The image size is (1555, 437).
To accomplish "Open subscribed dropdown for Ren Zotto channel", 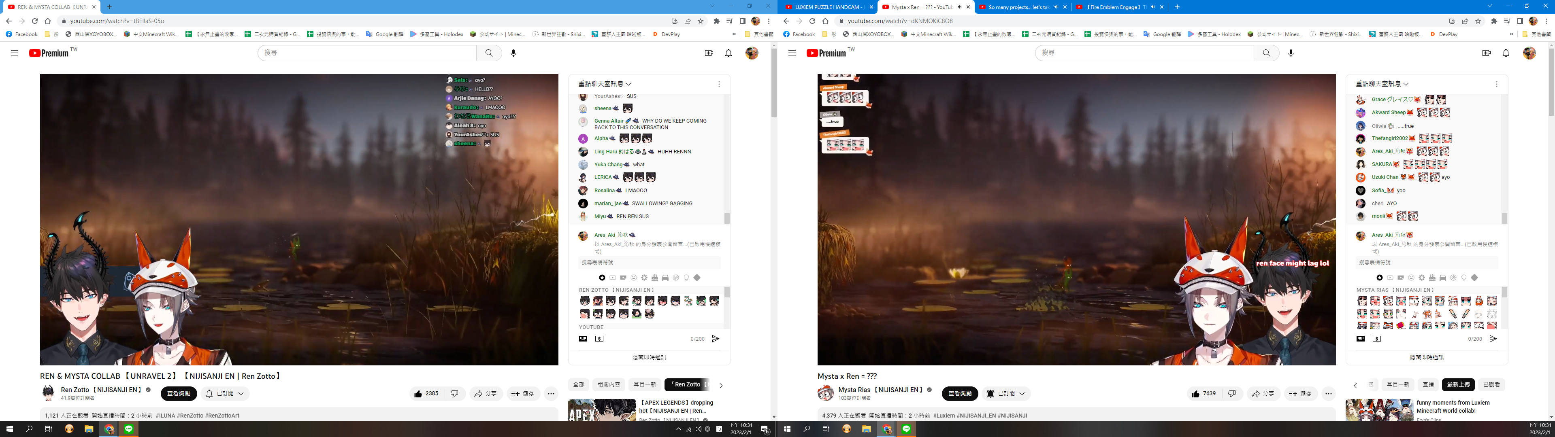I will click(x=225, y=394).
